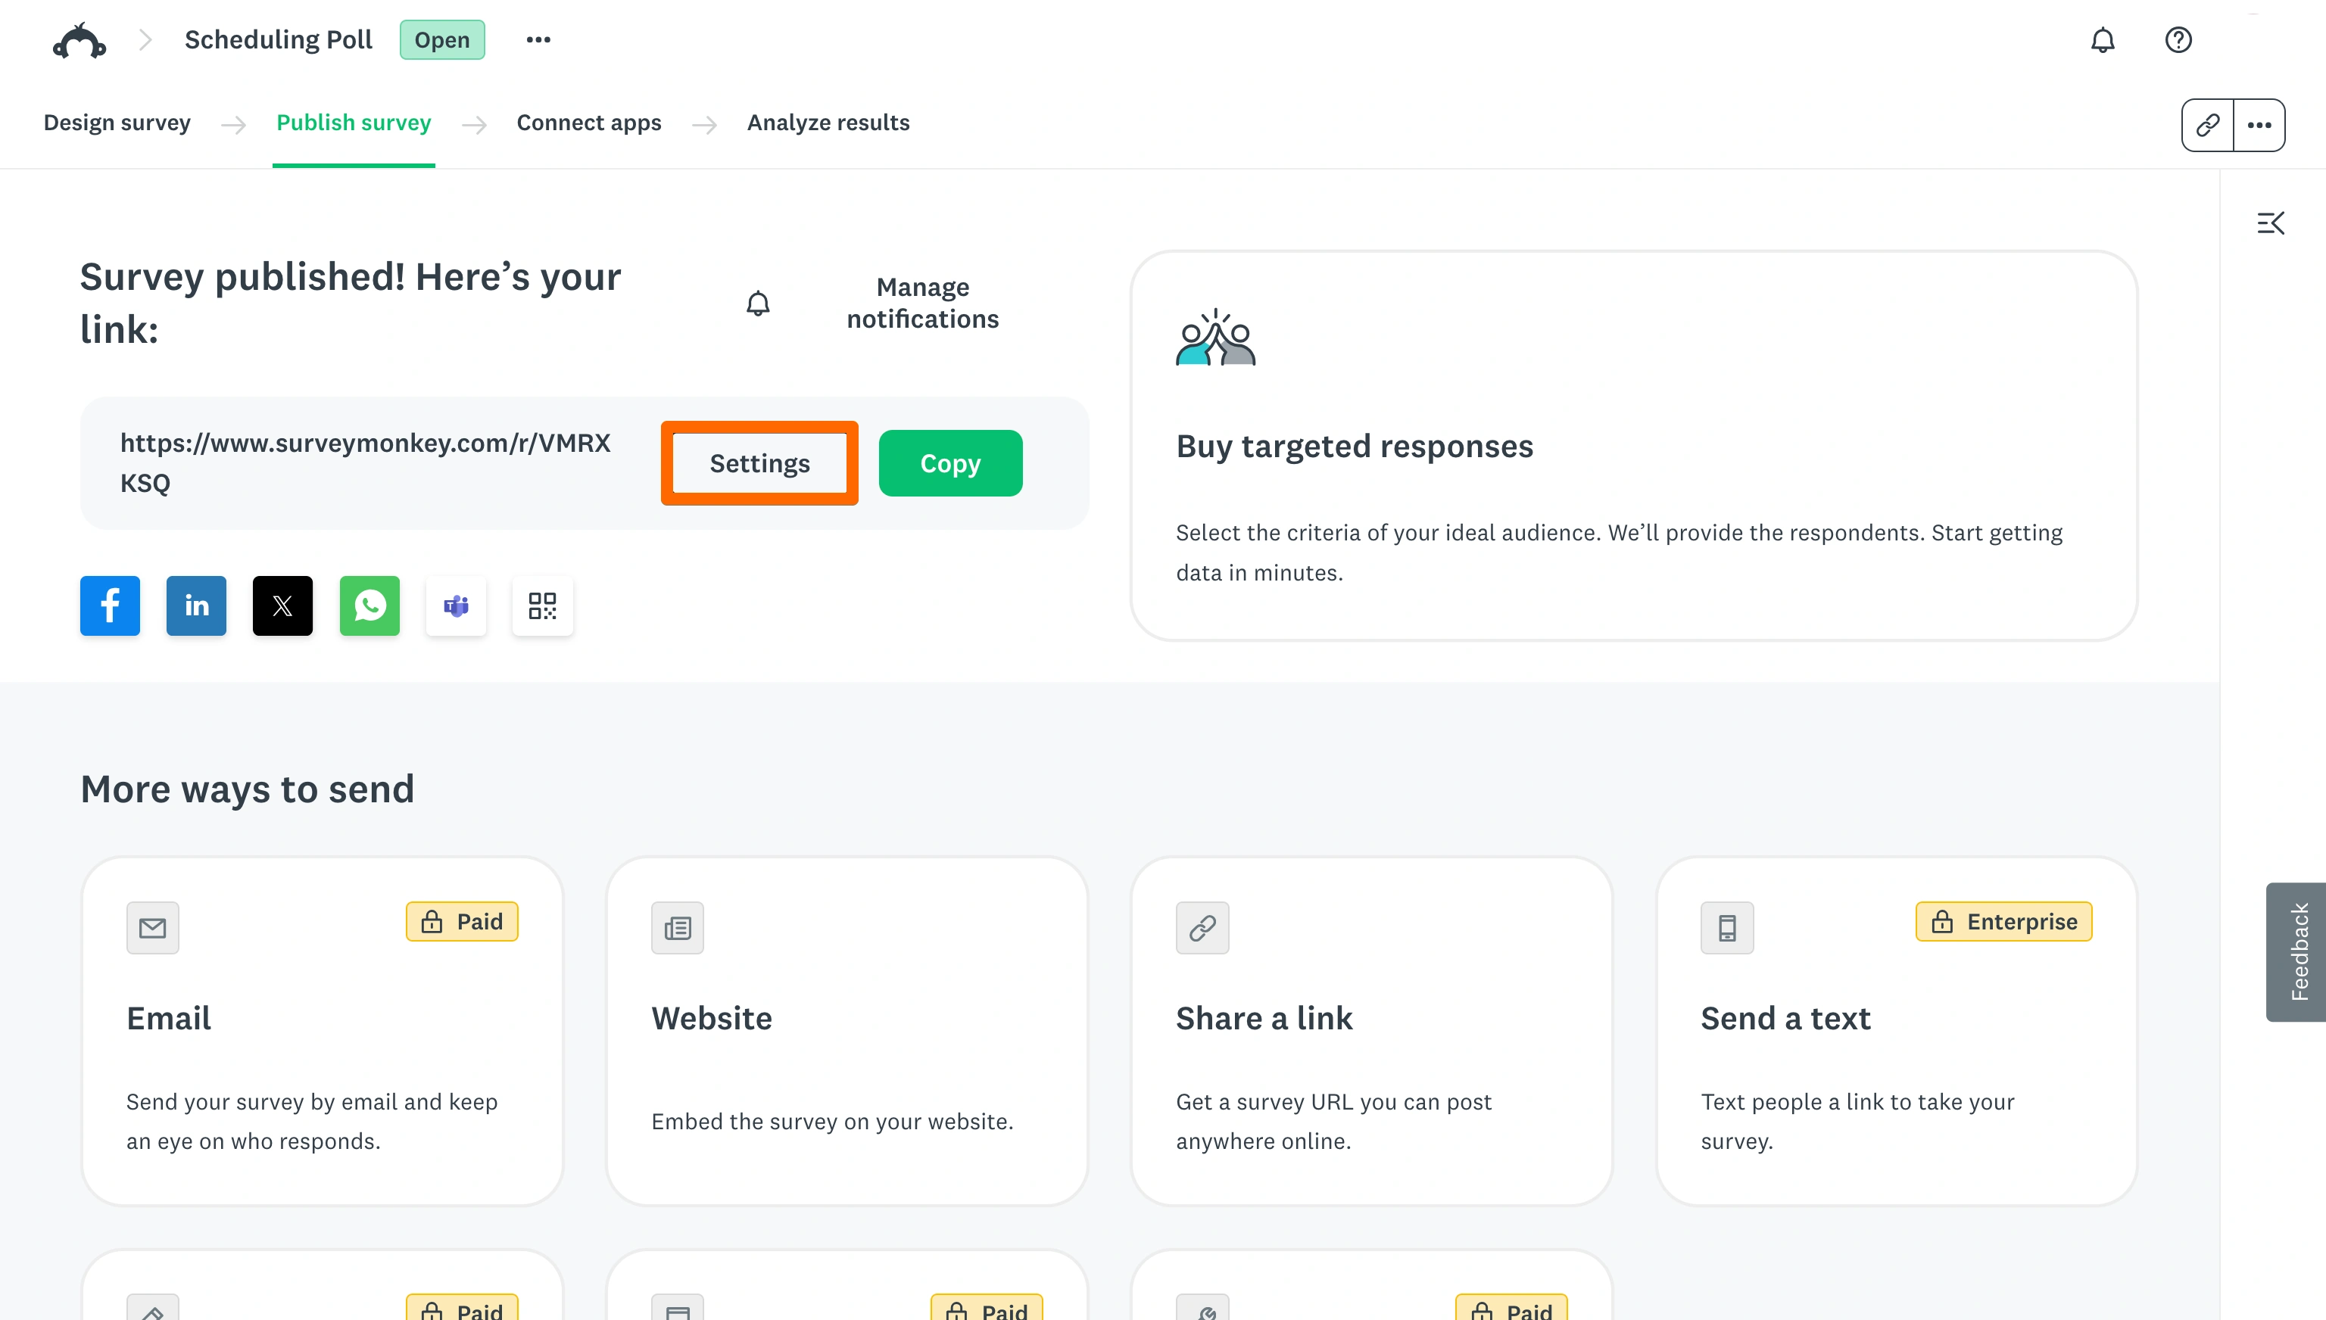Screen dimensions: 2326x1320
Task: Open the Share a link card
Action: 1371,1031
